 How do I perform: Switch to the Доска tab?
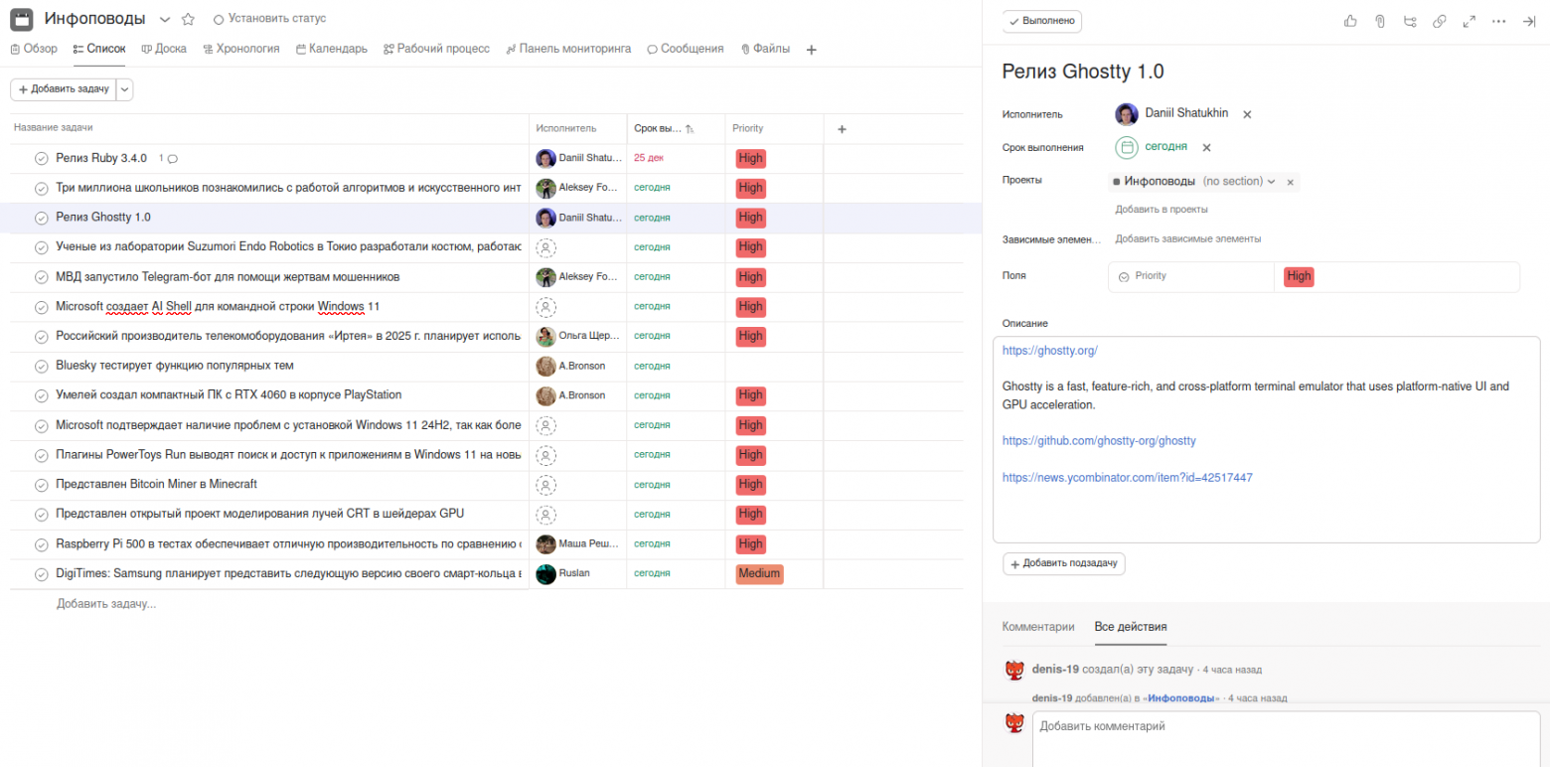[x=164, y=49]
